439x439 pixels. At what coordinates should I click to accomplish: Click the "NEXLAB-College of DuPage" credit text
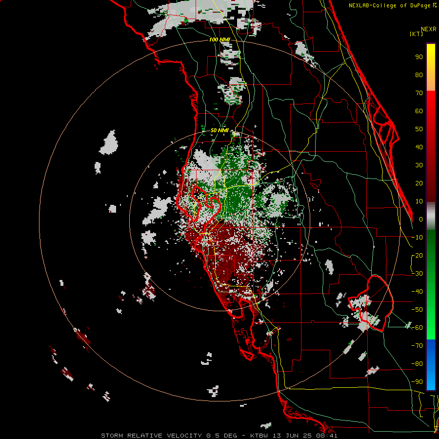(x=390, y=5)
